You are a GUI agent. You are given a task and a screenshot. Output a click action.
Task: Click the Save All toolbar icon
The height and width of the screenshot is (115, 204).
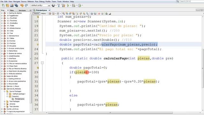pyautogui.click(x=16, y=5)
